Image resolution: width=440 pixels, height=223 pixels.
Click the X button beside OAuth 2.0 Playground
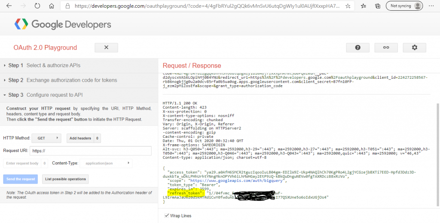coord(107,48)
